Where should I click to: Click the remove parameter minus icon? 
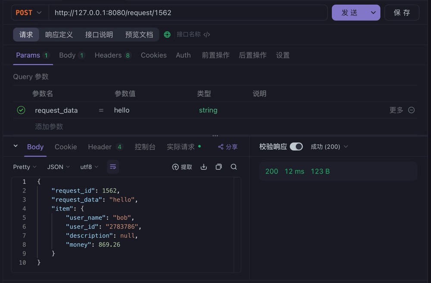pyautogui.click(x=411, y=110)
